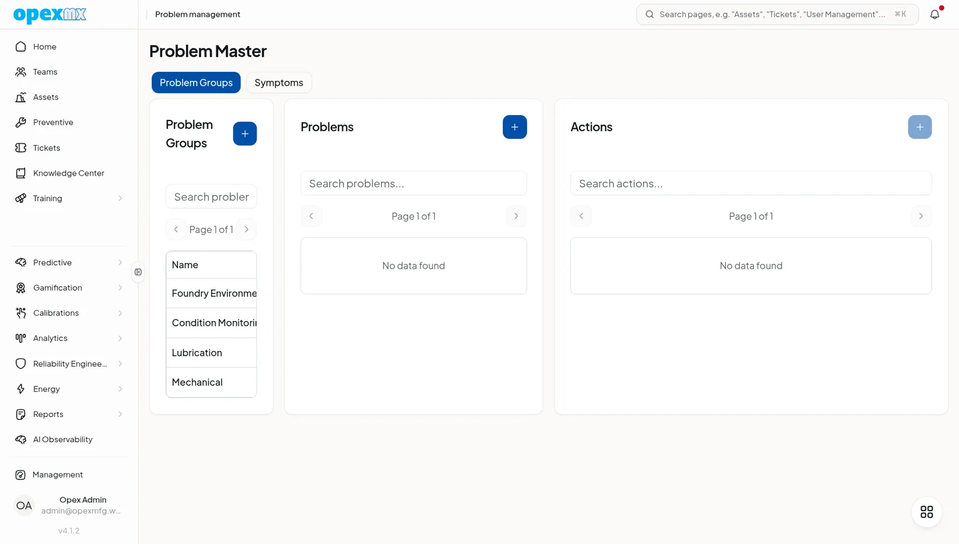Image resolution: width=959 pixels, height=544 pixels.
Task: Go to previous page of Problem Groups
Action: coord(176,229)
